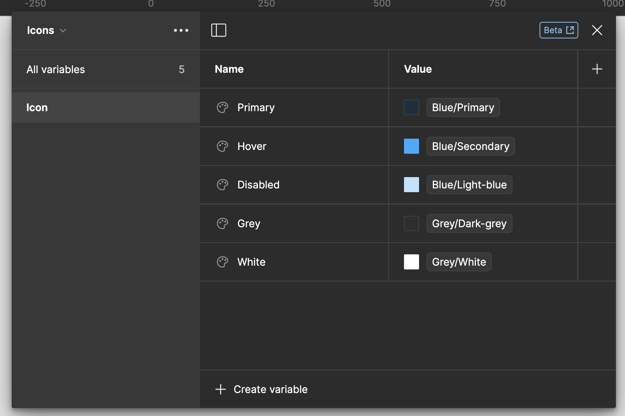Close the variables panel

(597, 30)
